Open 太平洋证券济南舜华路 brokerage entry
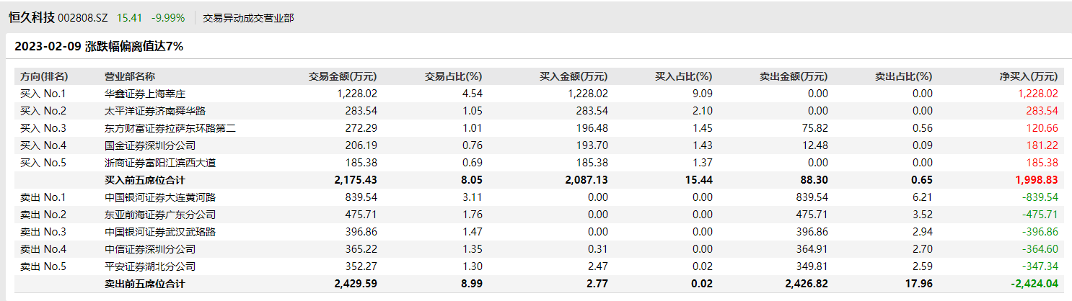 [155, 111]
